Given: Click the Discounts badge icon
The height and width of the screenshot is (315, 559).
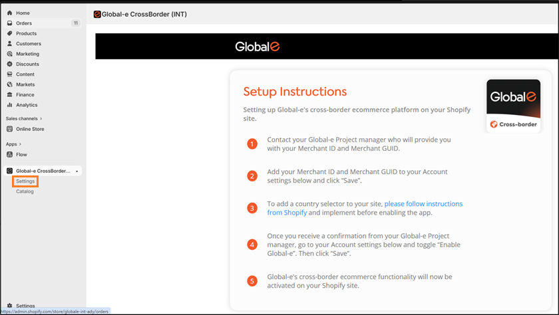Looking at the screenshot, I should [x=9, y=64].
